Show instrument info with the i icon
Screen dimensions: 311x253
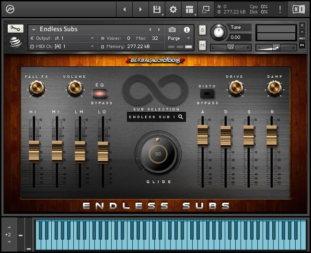187,29
